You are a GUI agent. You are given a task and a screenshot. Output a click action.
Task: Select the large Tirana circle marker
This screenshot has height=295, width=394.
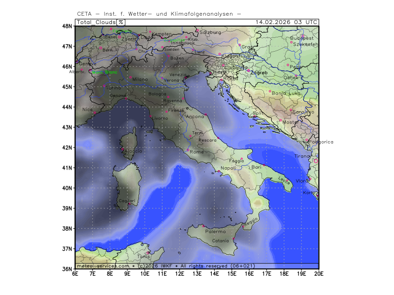[x=316, y=161]
